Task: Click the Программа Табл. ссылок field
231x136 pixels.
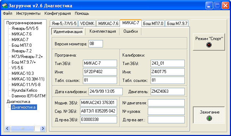Action: pyautogui.click(x=100, y=80)
